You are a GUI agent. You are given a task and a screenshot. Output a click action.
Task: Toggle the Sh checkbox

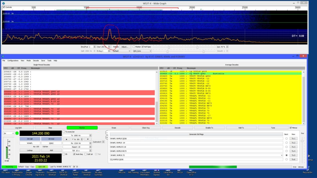tap(64, 154)
